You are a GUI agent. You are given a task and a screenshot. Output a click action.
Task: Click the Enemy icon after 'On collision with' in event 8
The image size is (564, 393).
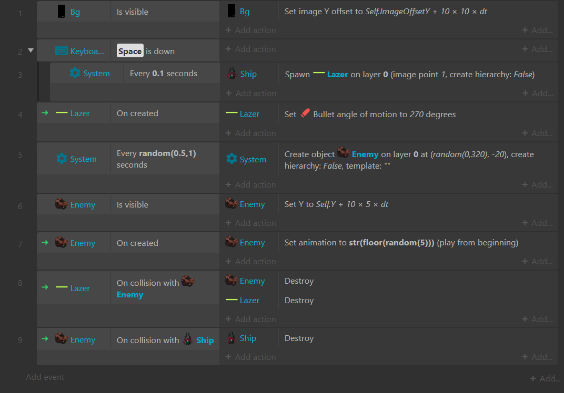[x=188, y=281]
